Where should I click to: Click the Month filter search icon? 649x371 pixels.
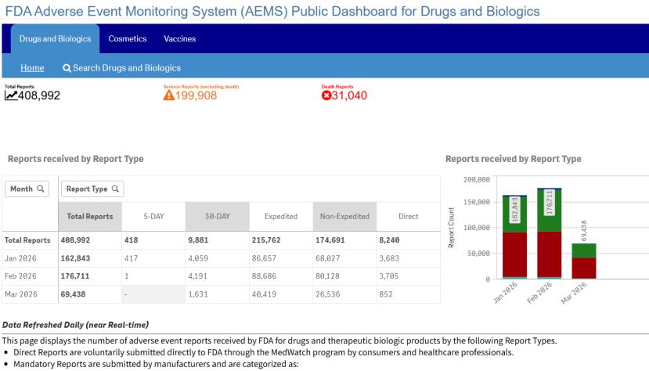[x=42, y=188]
